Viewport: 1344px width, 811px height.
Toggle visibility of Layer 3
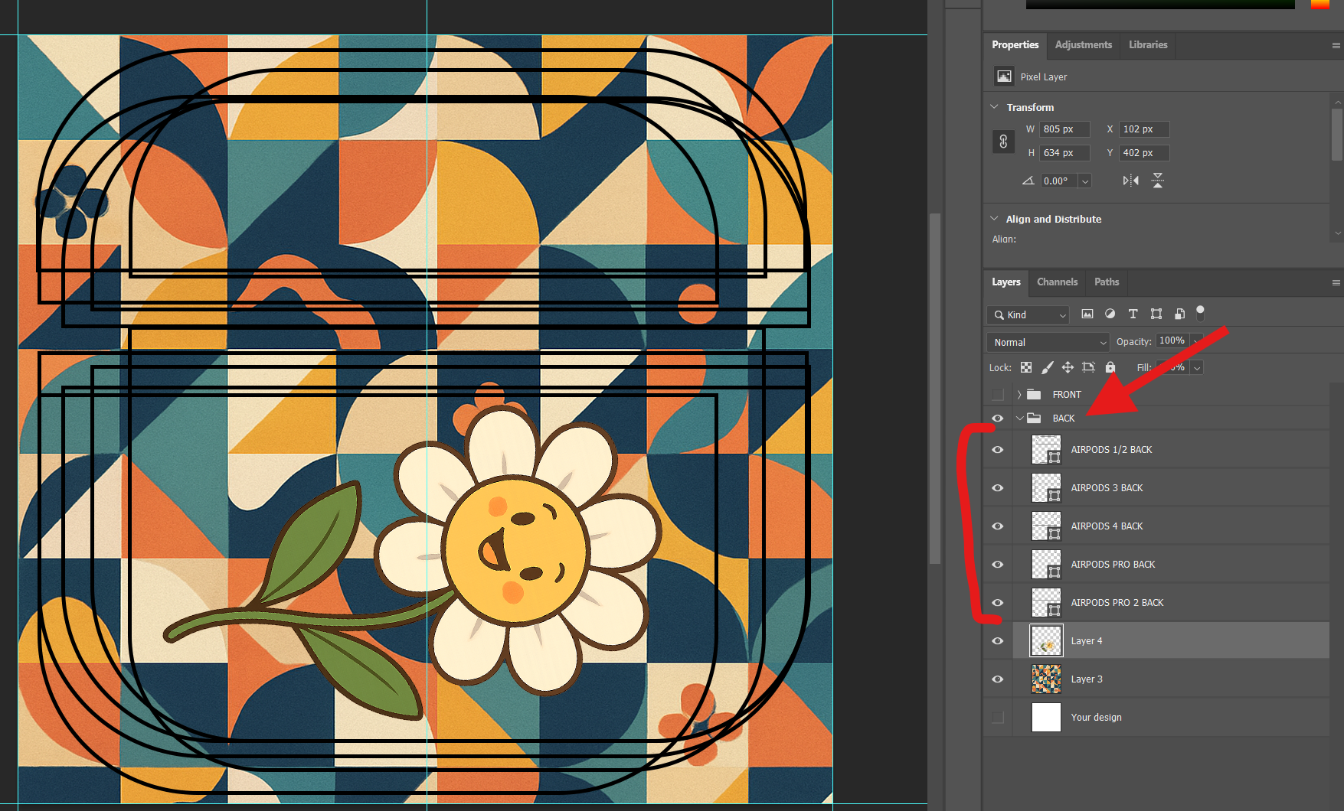coord(997,679)
